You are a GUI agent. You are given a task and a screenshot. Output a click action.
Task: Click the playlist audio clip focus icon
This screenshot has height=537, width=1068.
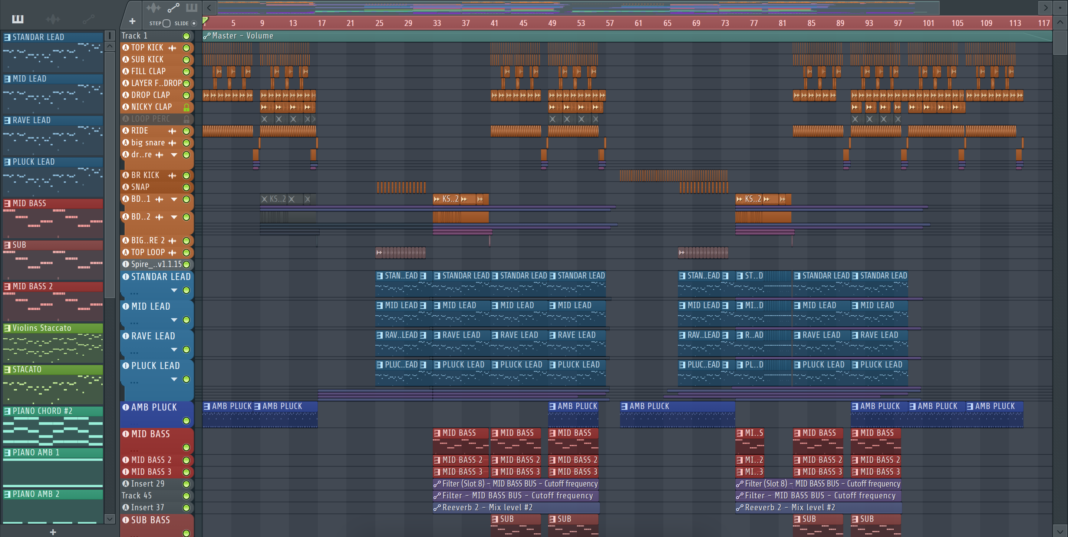(153, 7)
